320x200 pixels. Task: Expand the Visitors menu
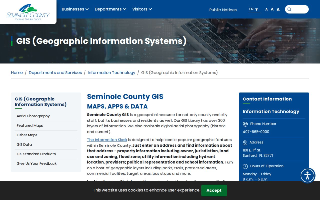pos(142,9)
